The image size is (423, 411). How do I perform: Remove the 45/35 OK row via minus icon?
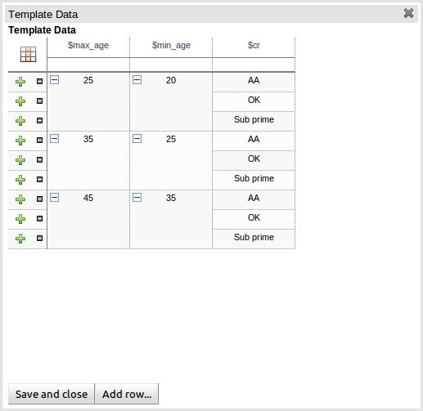pos(39,219)
